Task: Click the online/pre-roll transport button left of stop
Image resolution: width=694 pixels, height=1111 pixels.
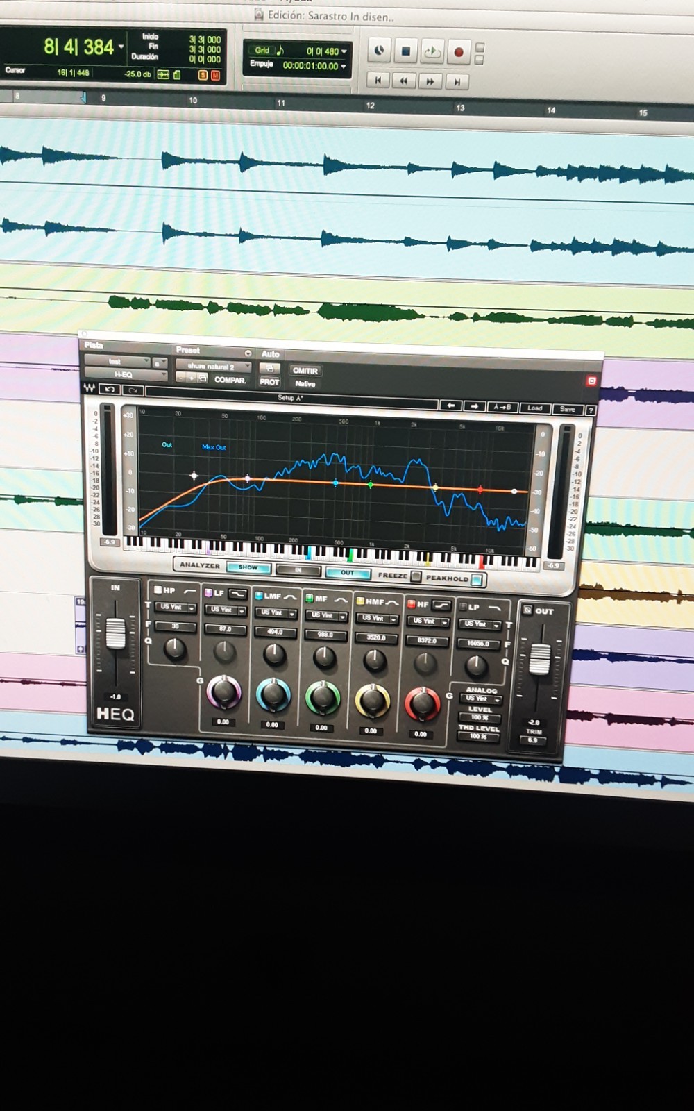Action: 379,50
